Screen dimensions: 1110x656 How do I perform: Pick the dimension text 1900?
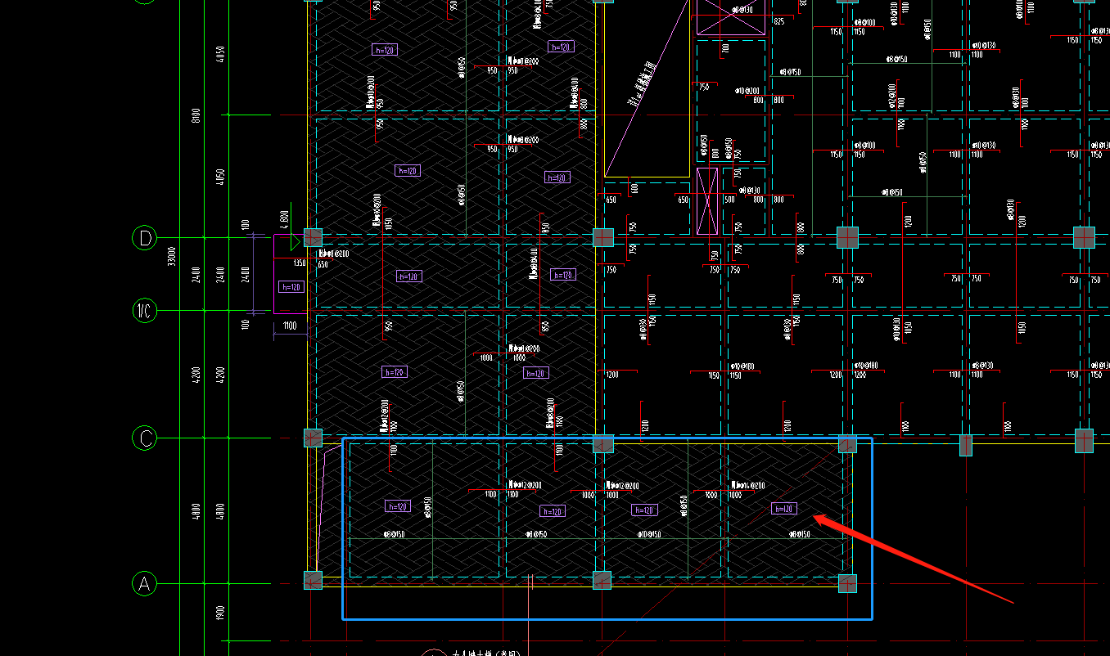(220, 613)
